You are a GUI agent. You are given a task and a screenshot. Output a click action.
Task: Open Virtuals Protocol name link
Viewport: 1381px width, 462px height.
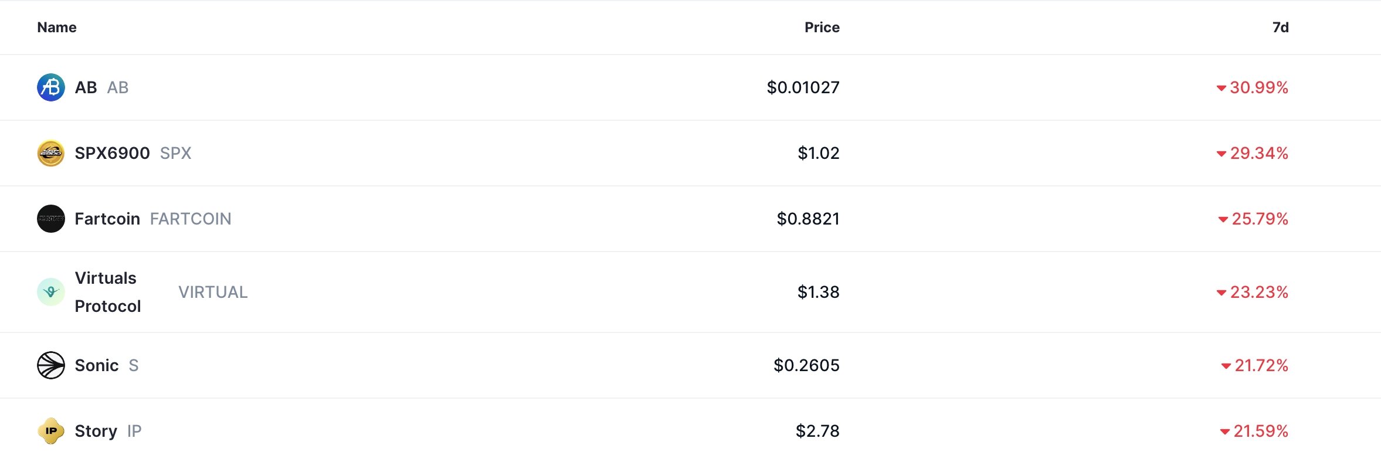[107, 292]
